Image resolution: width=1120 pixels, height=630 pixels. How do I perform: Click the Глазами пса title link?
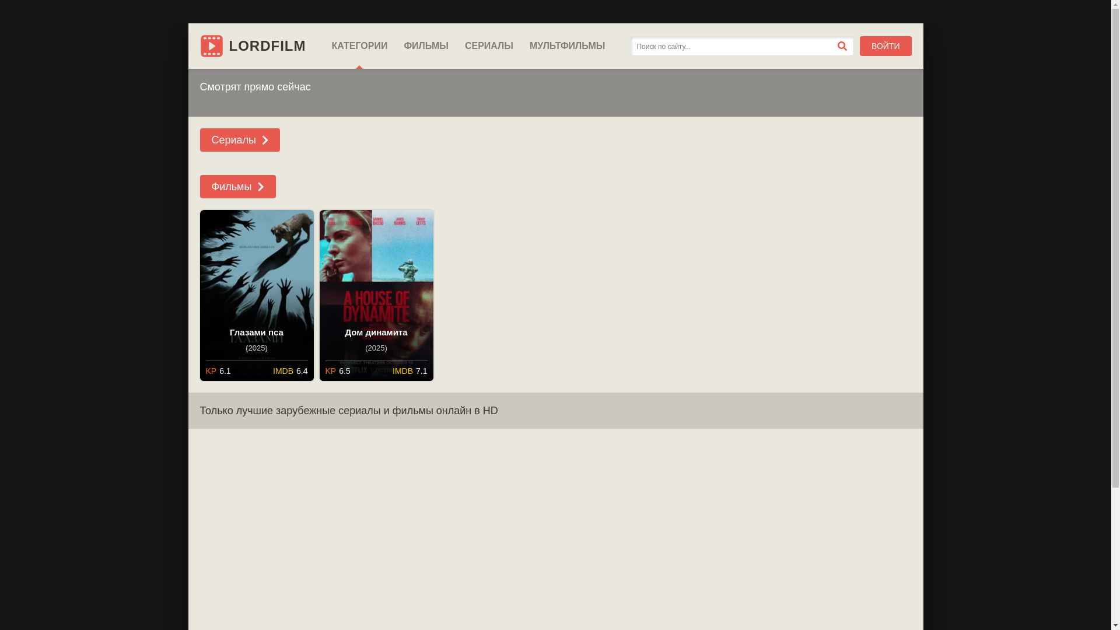[x=257, y=332]
